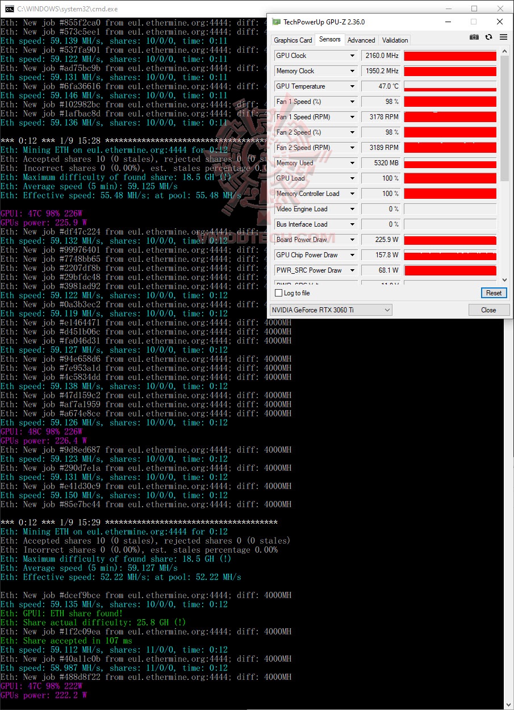Click the Bus Interface Load label

point(302,224)
